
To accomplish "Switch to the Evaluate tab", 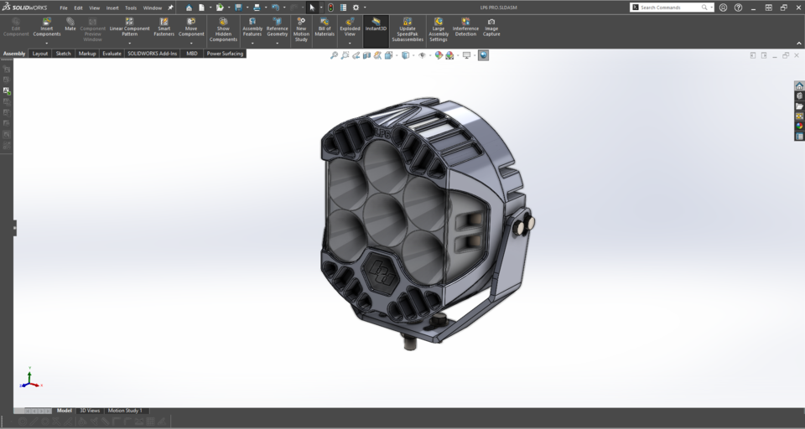I will pyautogui.click(x=112, y=54).
